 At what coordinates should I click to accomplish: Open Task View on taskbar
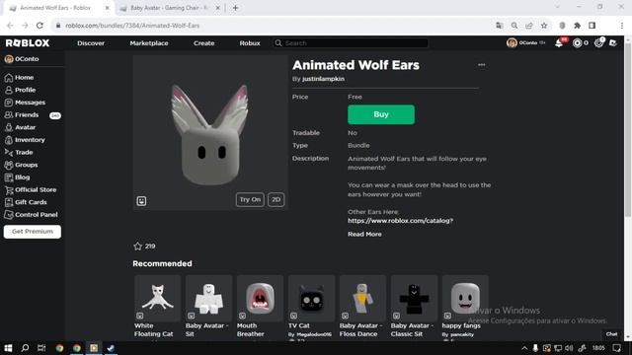click(x=41, y=348)
